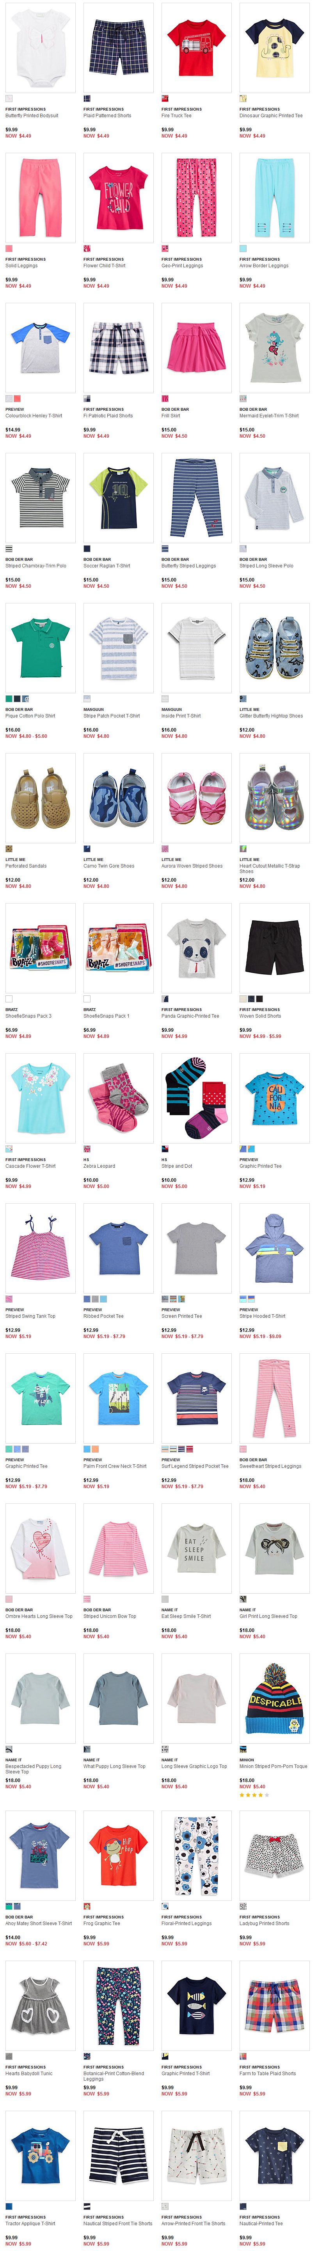Screen dimensions: 318x2251
Task: Open Sweetheart Striped Leggings product name
Action: coord(270,1466)
